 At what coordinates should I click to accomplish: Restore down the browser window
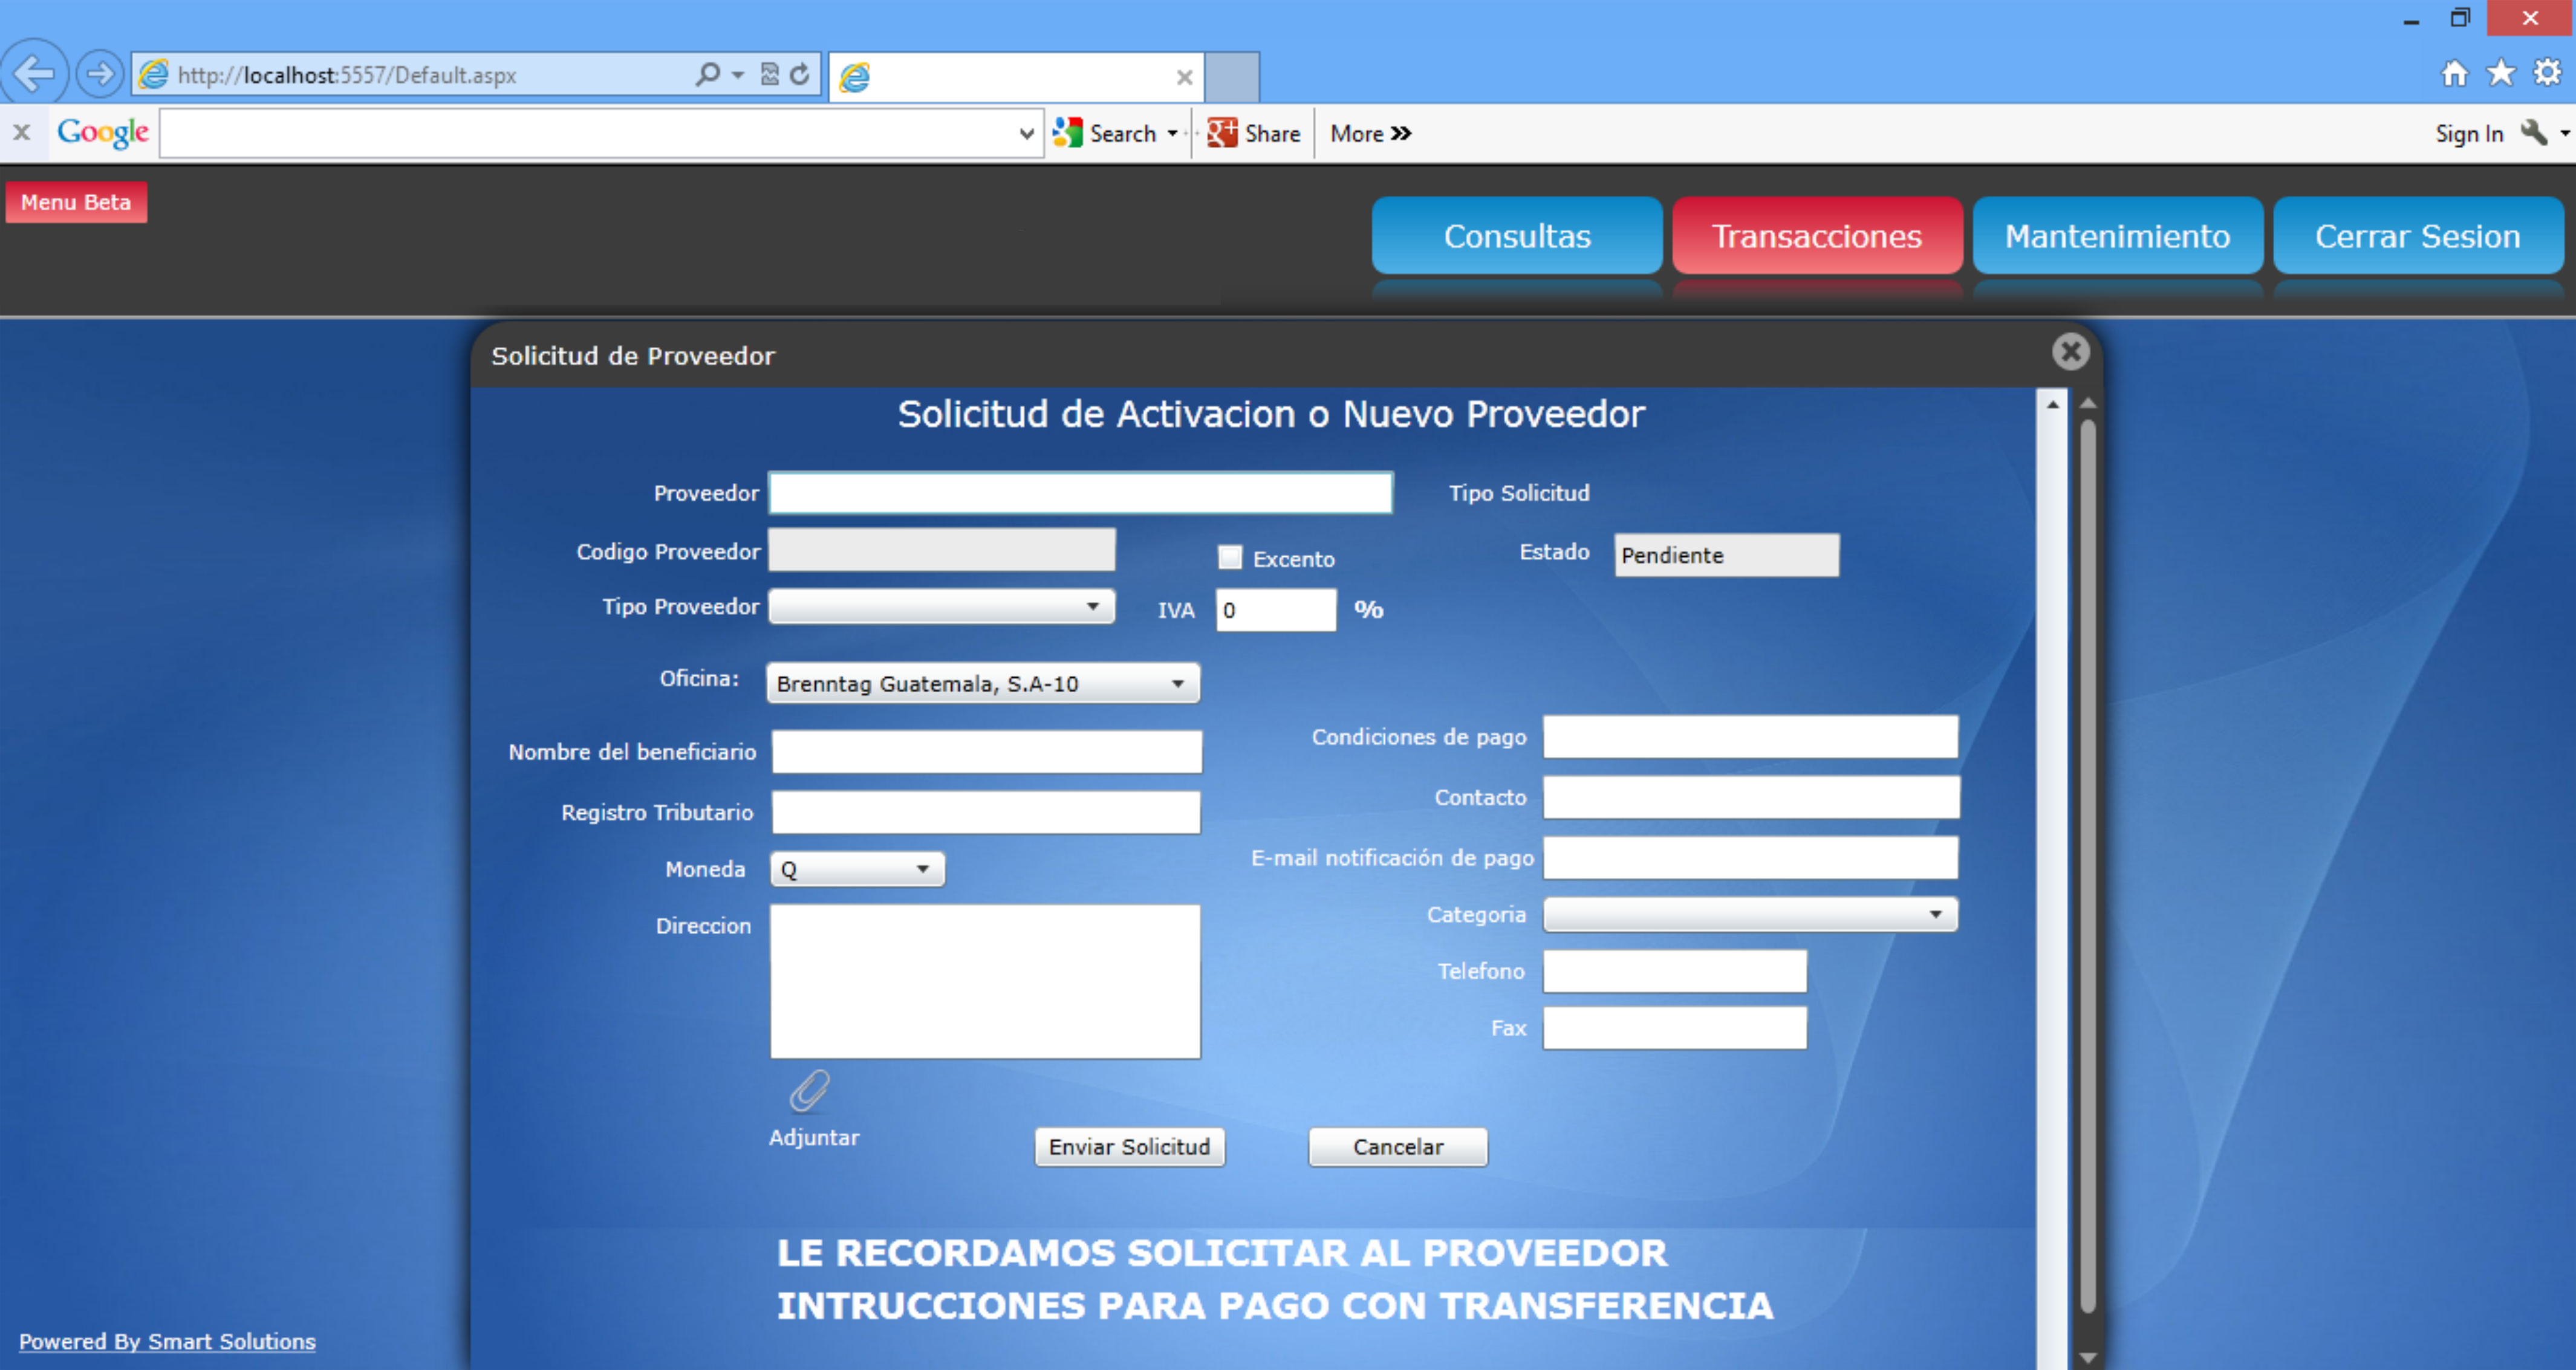coord(2460,18)
